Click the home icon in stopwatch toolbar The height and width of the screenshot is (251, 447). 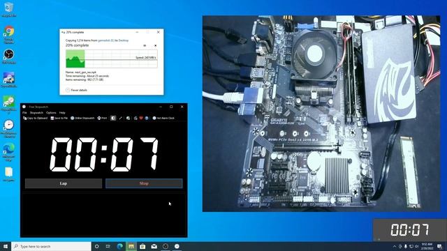[x=135, y=118]
